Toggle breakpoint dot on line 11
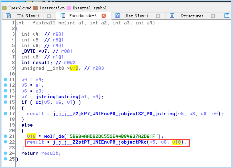 (5, 79)
